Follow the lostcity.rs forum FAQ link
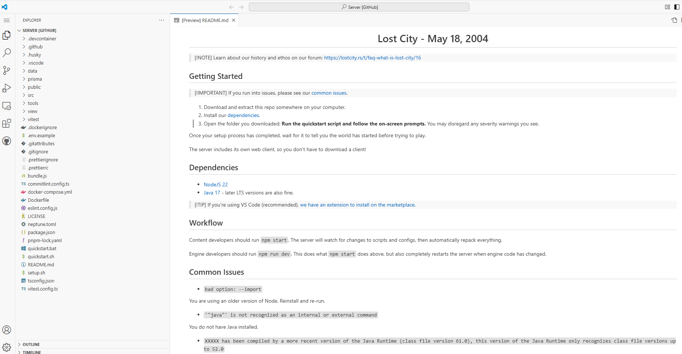Screen dimensions: 682x354 click(372, 58)
